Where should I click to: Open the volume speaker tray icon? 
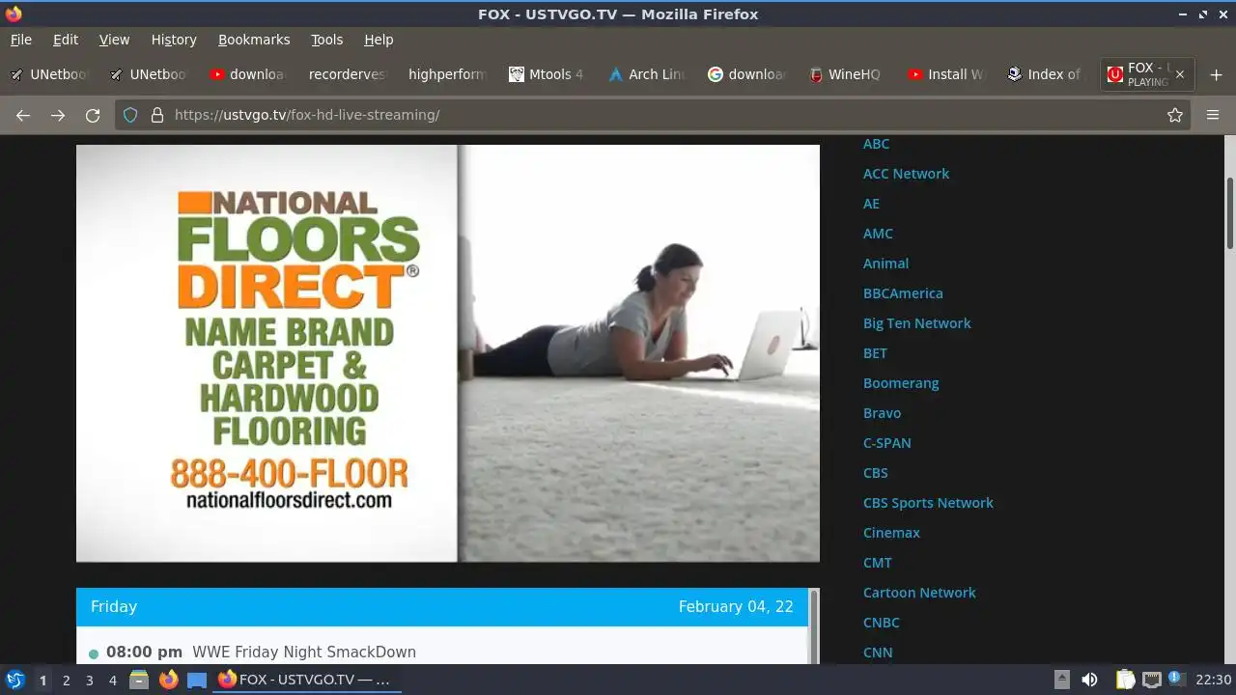[x=1089, y=680]
